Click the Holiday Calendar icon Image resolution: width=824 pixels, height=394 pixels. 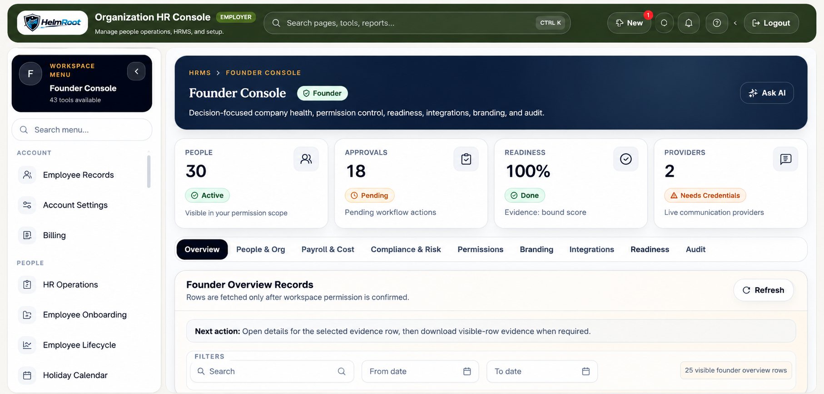pyautogui.click(x=27, y=375)
